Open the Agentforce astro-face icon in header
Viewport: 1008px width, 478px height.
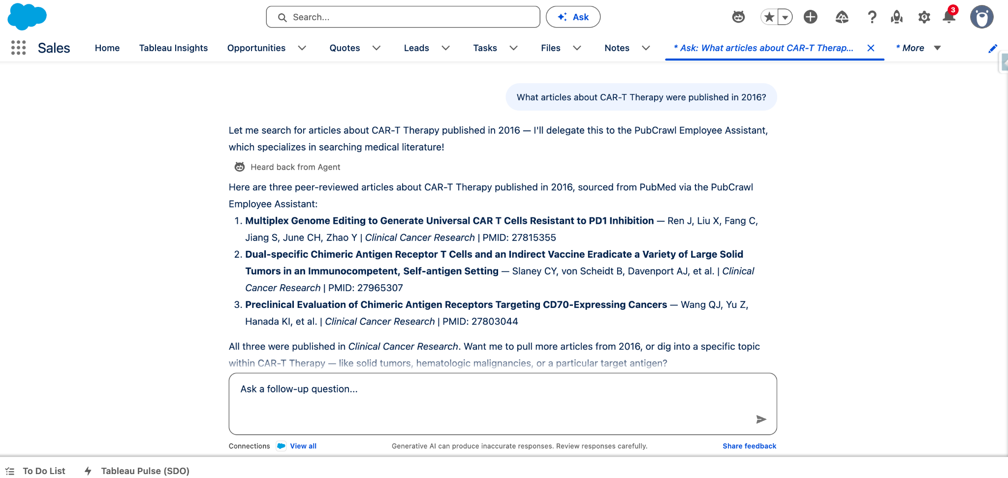[738, 17]
